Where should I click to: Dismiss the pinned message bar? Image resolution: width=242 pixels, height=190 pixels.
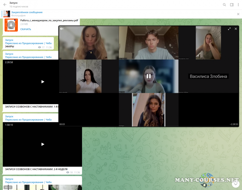click(x=238, y=14)
